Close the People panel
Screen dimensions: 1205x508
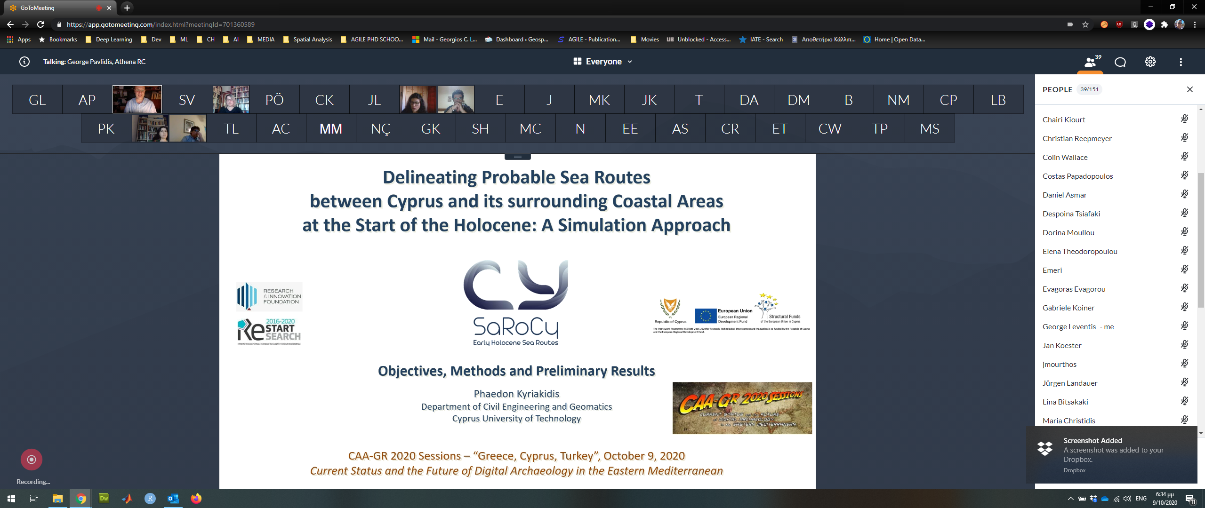pyautogui.click(x=1190, y=89)
